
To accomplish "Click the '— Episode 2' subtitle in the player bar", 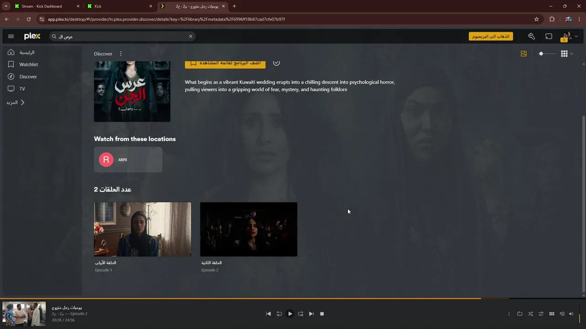I will pos(76,314).
